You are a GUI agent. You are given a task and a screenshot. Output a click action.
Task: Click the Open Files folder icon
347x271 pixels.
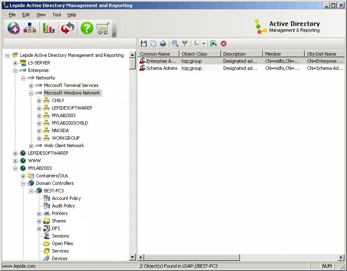(x=47, y=243)
